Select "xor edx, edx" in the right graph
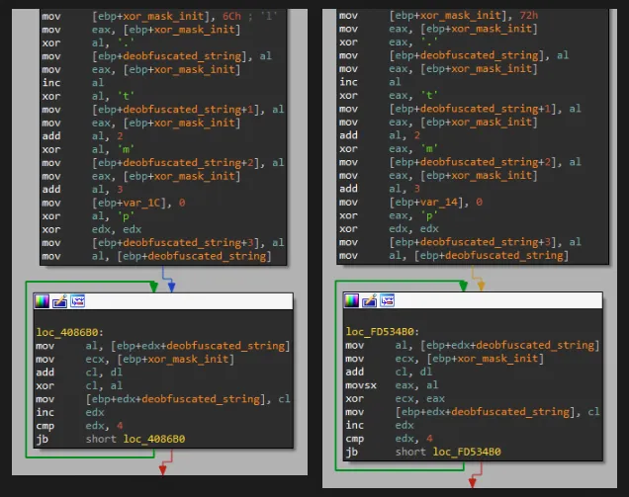This screenshot has width=629, height=497. (389, 228)
